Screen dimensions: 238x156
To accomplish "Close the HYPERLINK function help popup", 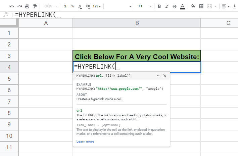I will (165, 76).
